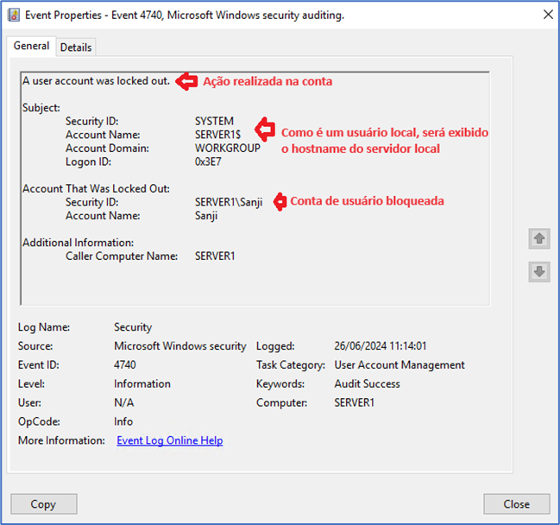Open the Event Log Online Help link
Screen dimensions: 560x525
[x=169, y=440]
